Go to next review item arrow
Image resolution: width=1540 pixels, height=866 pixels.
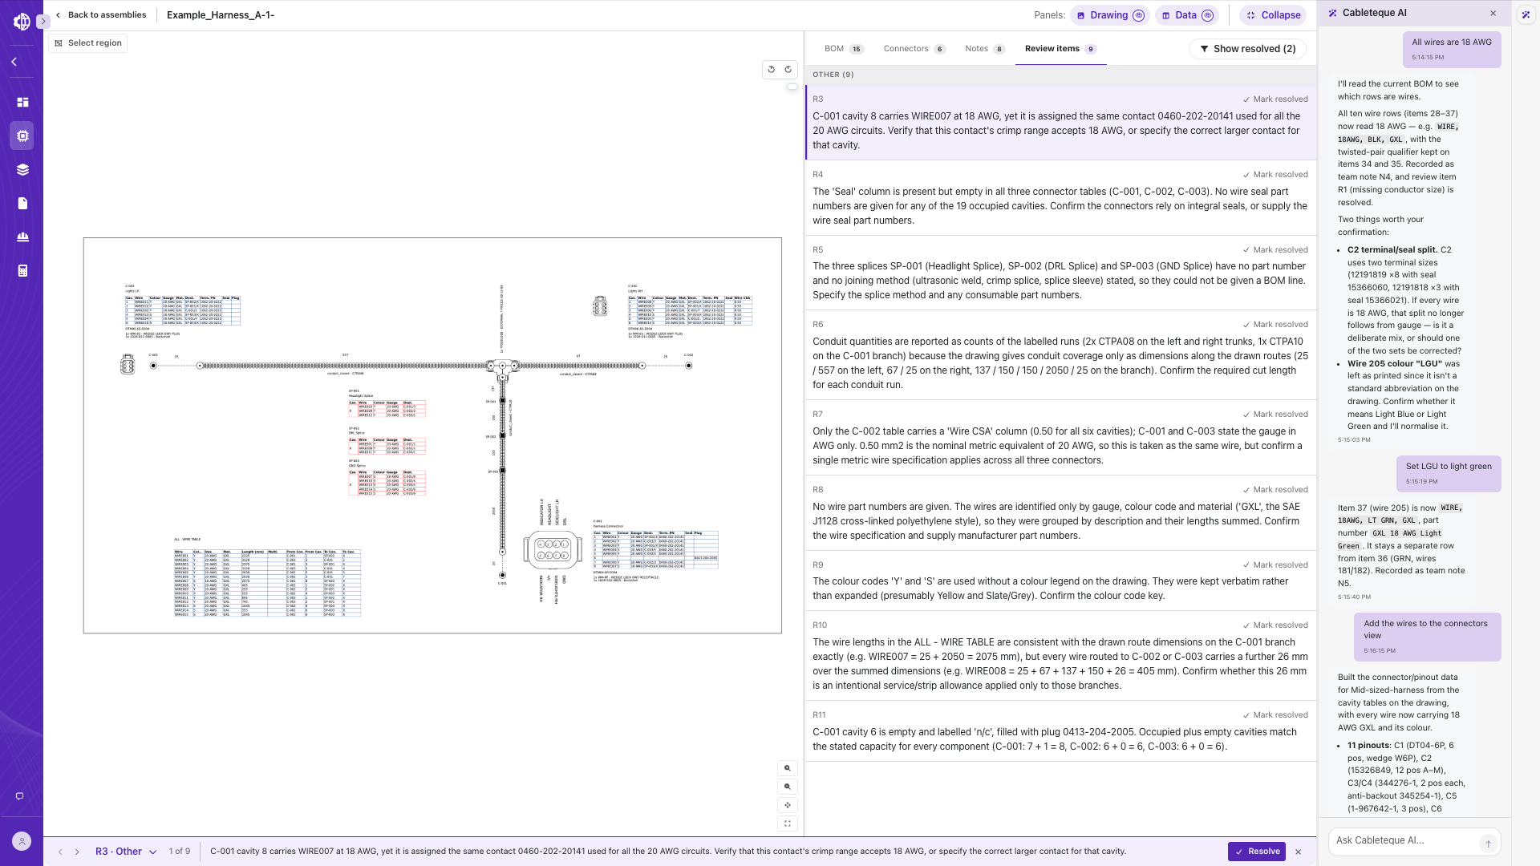tap(77, 852)
